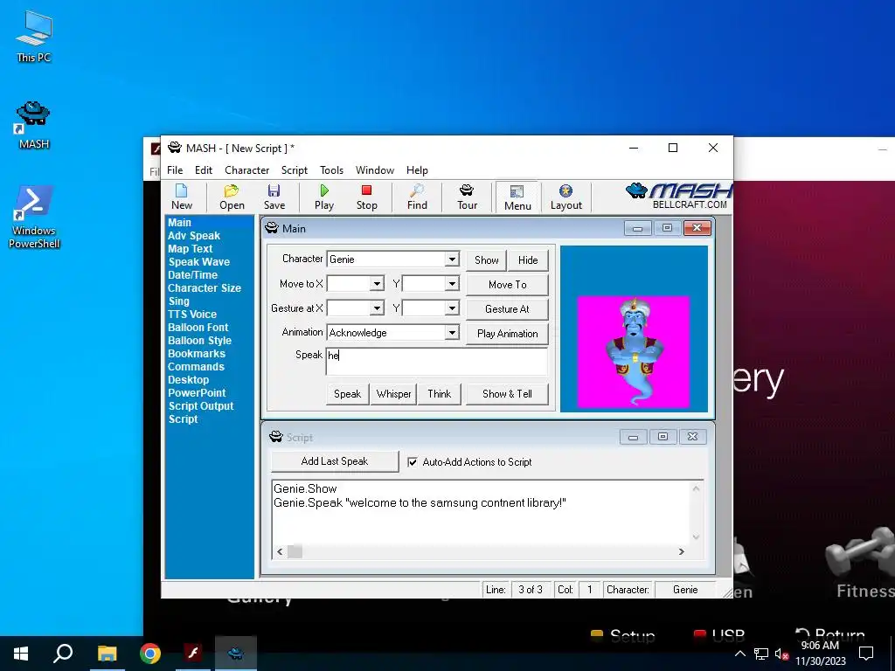
Task: Open a script with the Open folder icon
Action: (232, 197)
